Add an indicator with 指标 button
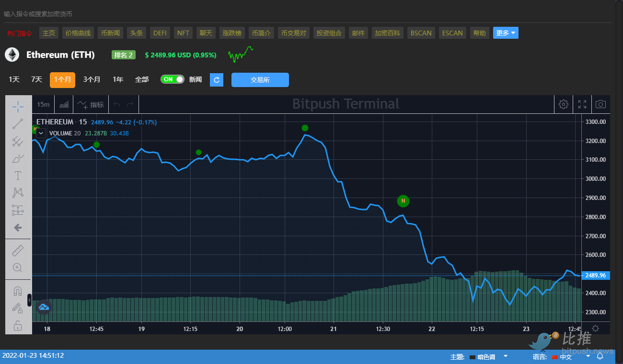The width and height of the screenshot is (623, 364). [x=91, y=104]
